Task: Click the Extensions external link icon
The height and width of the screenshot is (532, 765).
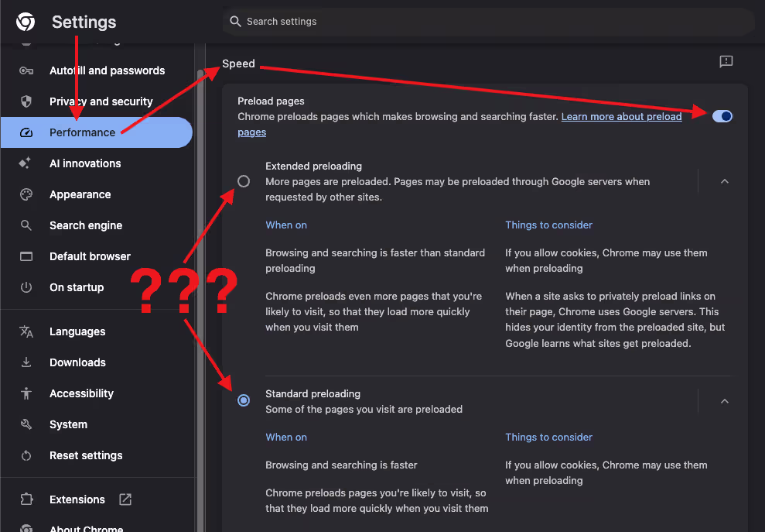Action: point(125,499)
